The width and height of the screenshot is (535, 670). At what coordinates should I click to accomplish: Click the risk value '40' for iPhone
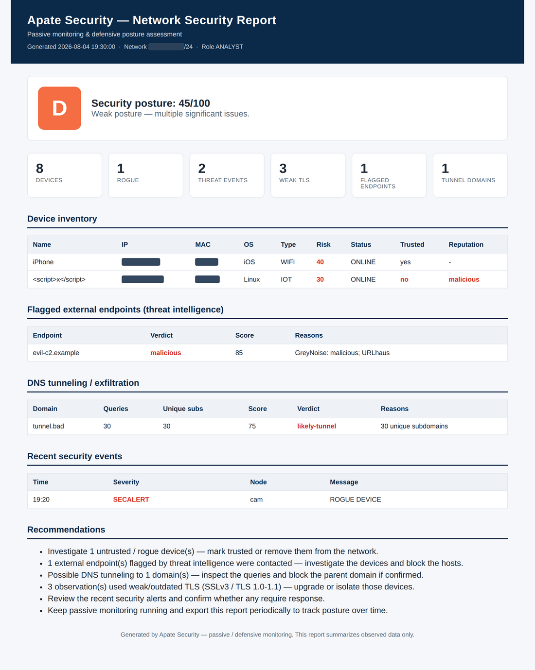pyautogui.click(x=320, y=262)
